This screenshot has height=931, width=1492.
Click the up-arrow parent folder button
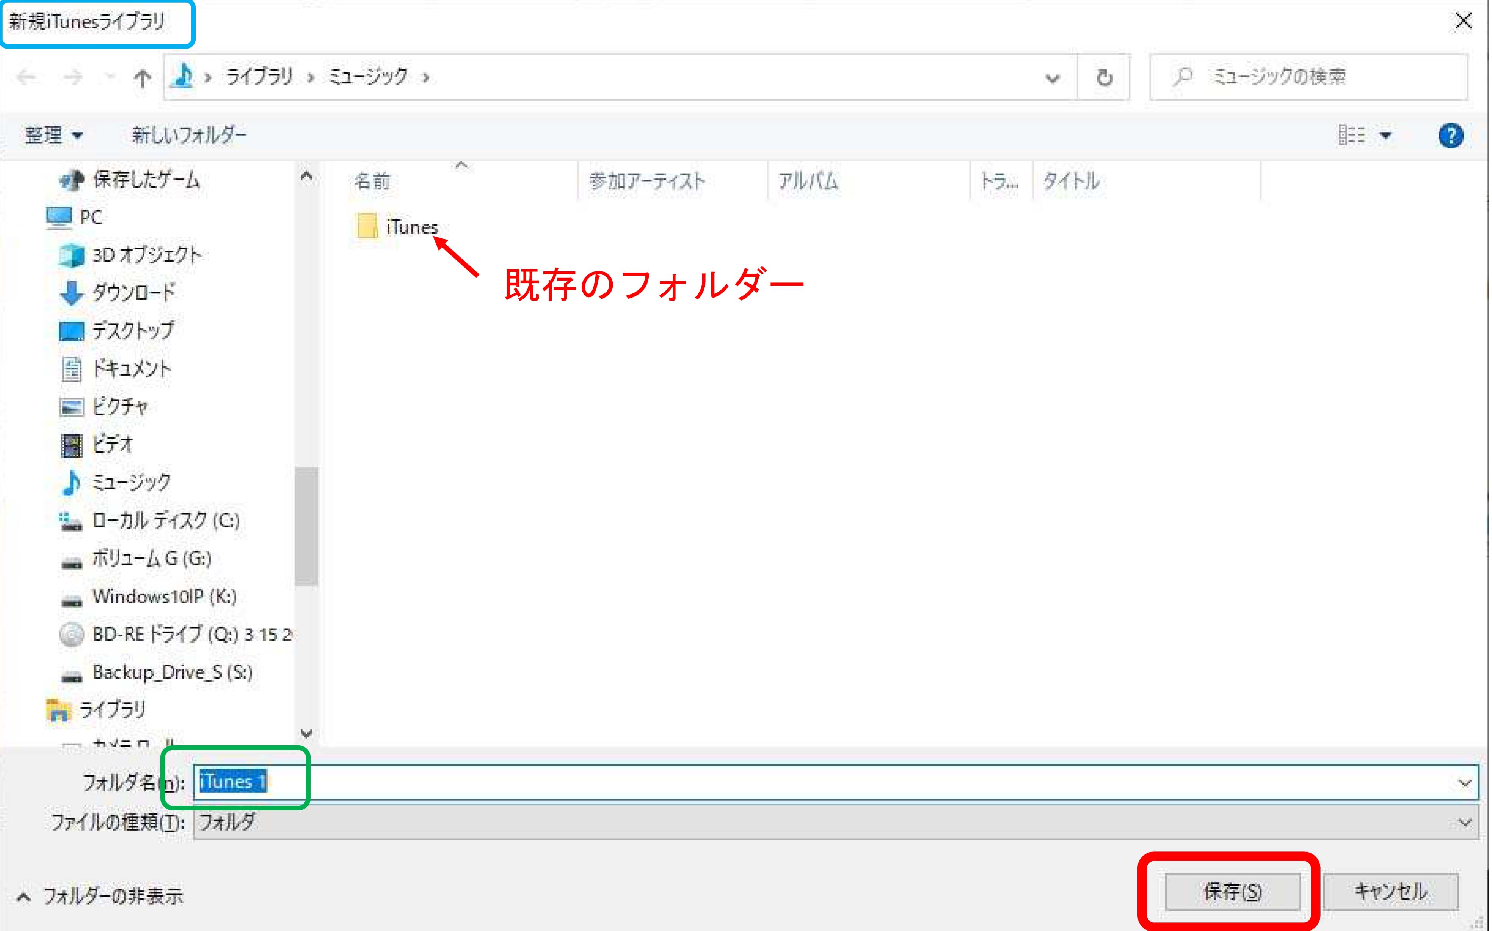[142, 78]
